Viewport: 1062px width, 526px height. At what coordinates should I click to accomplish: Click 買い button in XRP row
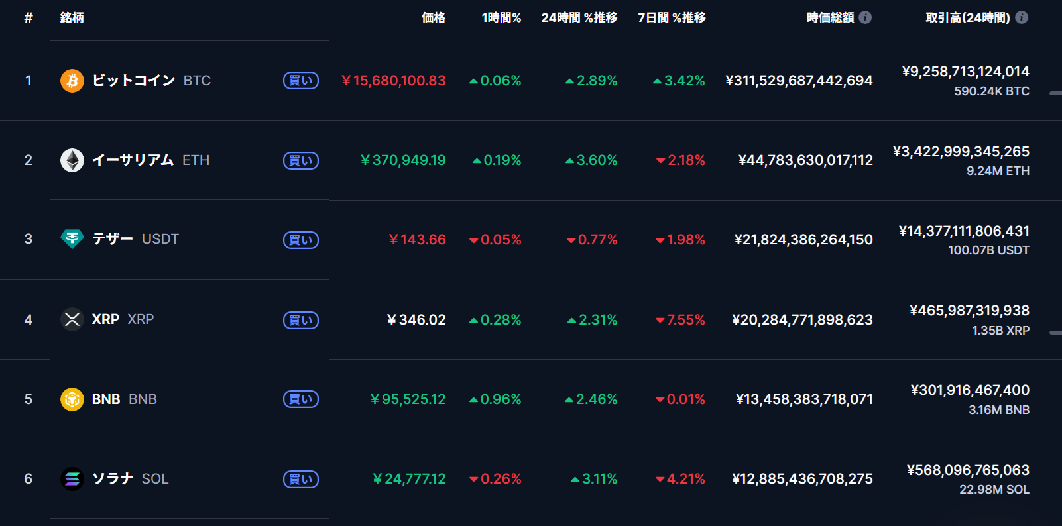(x=301, y=320)
